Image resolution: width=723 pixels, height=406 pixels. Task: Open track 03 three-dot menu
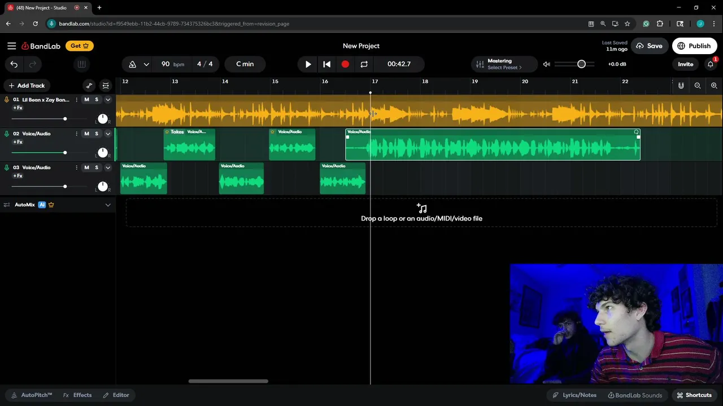tap(76, 167)
